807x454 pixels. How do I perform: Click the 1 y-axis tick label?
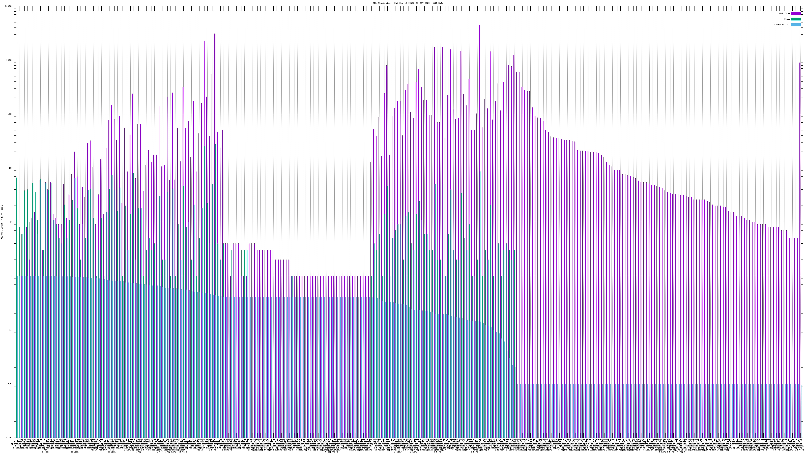pyautogui.click(x=12, y=276)
